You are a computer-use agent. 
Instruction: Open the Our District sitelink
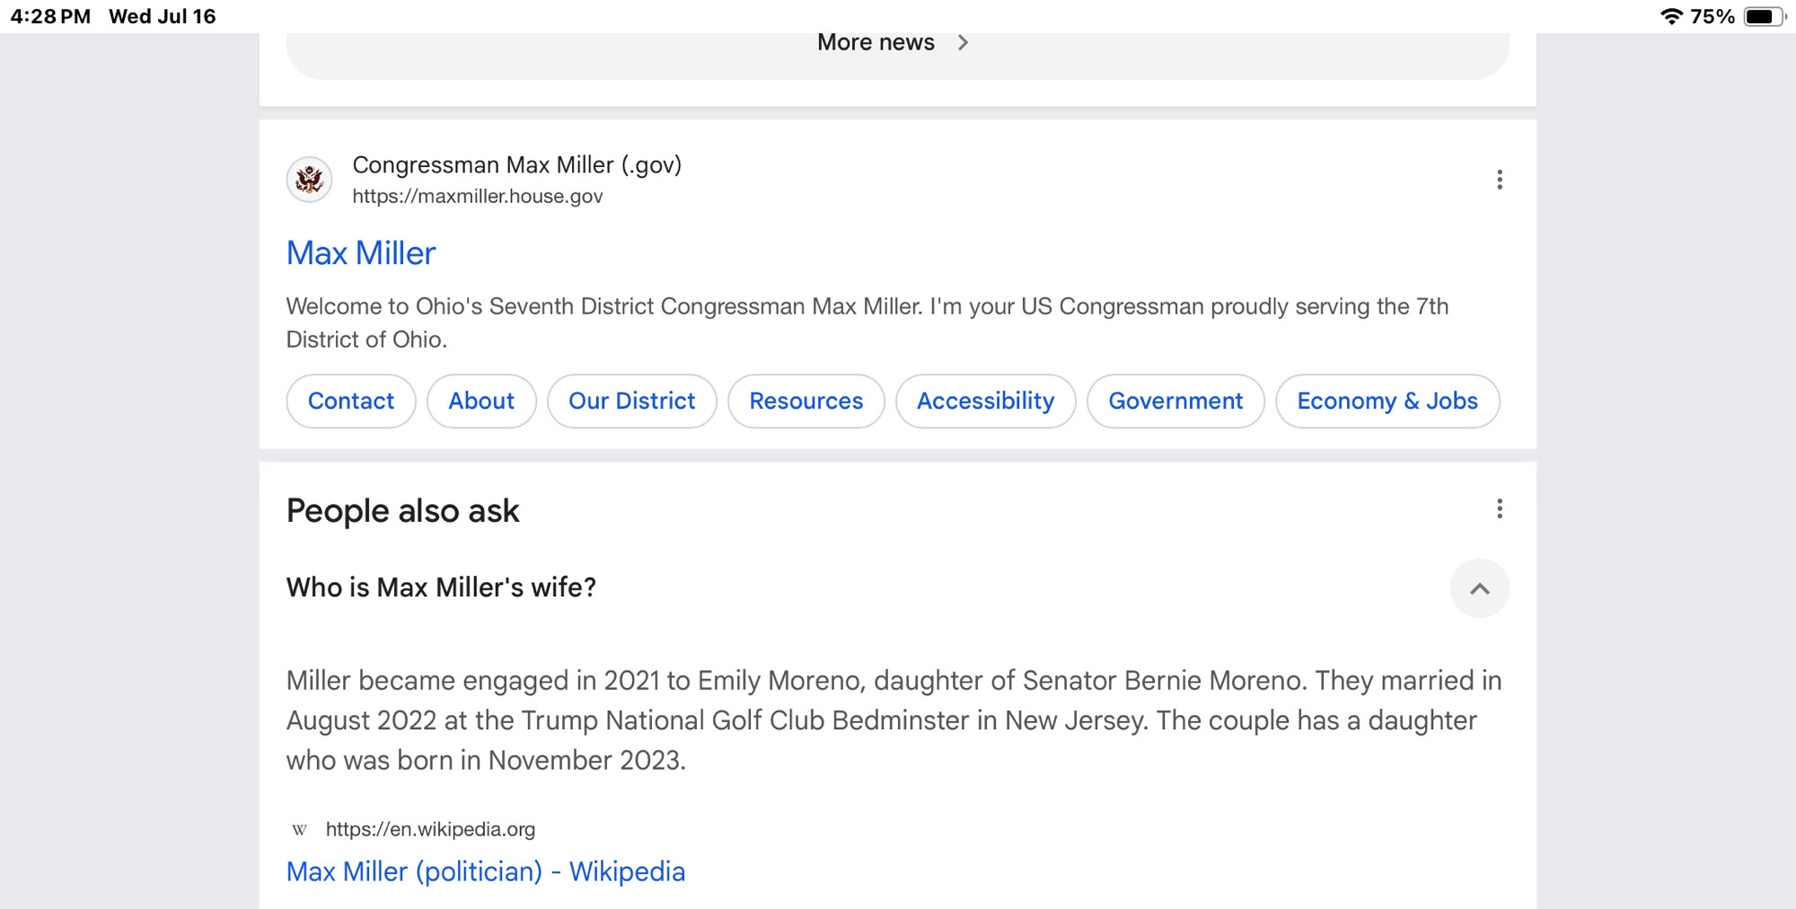pyautogui.click(x=632, y=401)
